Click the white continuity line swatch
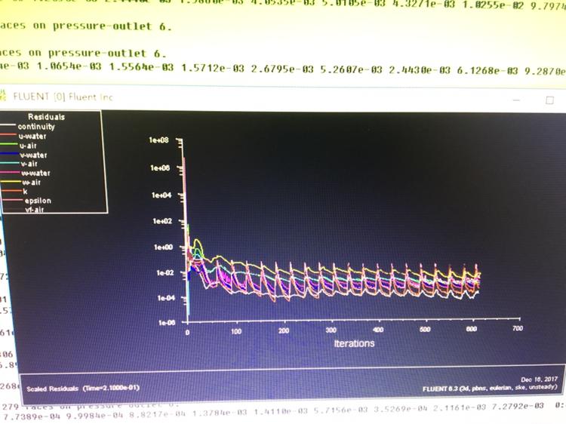This screenshot has width=566, height=424. (8, 126)
